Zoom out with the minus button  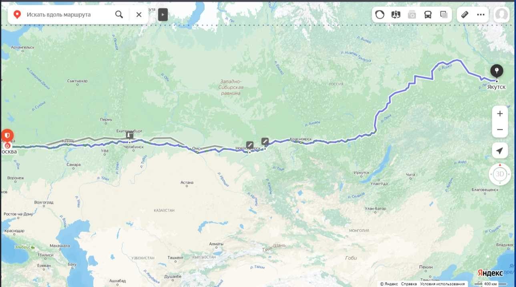pos(500,130)
